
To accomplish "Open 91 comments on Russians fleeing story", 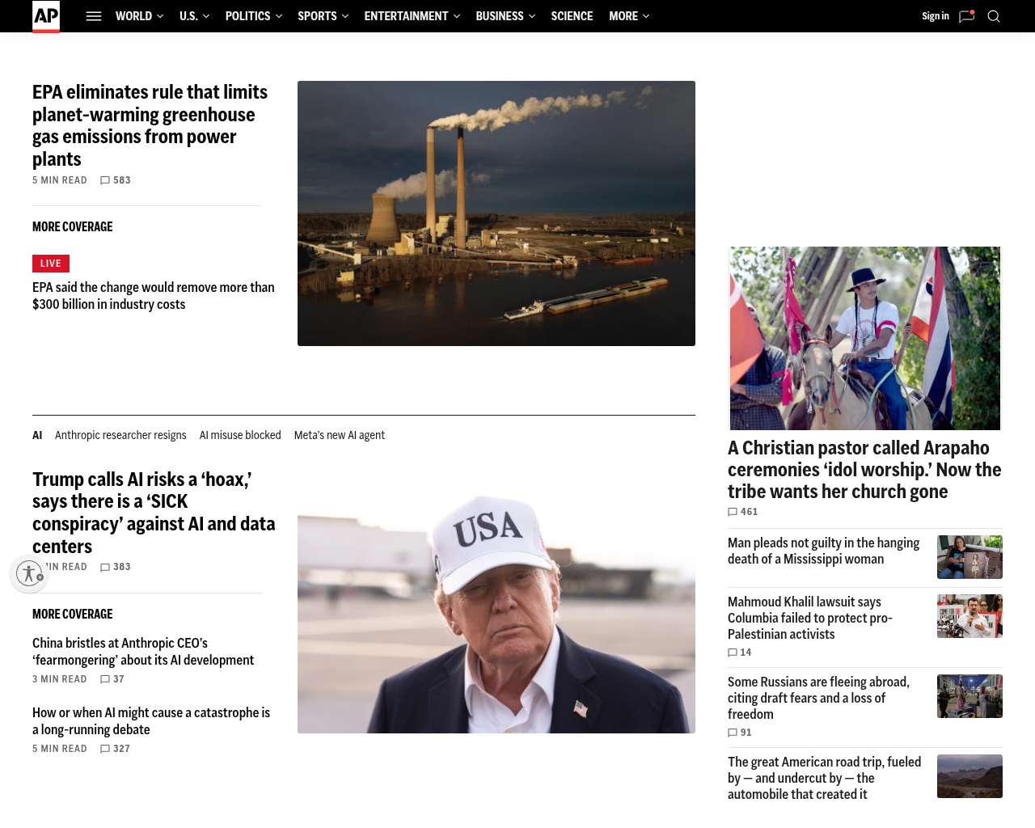I will 740,733.
